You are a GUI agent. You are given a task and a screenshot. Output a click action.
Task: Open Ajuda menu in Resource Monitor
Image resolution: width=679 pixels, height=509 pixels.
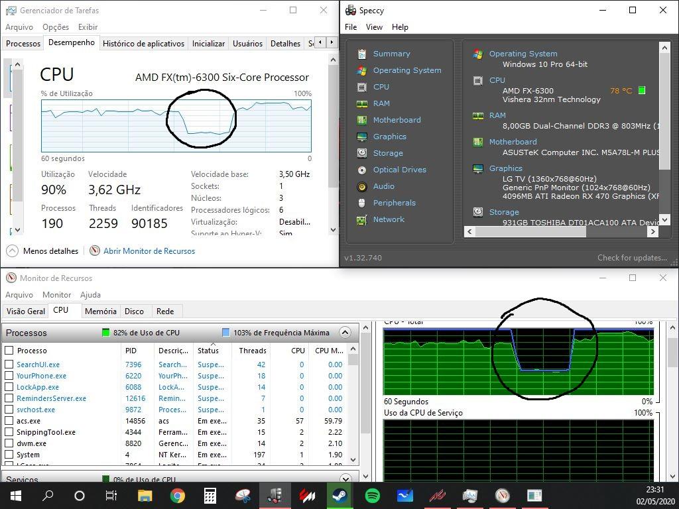[x=90, y=295]
